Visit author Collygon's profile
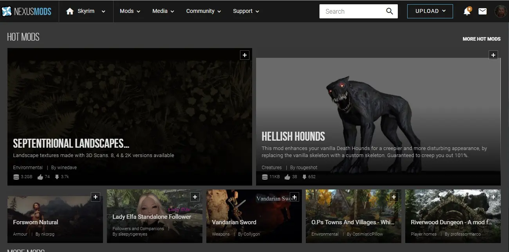Screen dimensions: 509x252 (x=252, y=234)
